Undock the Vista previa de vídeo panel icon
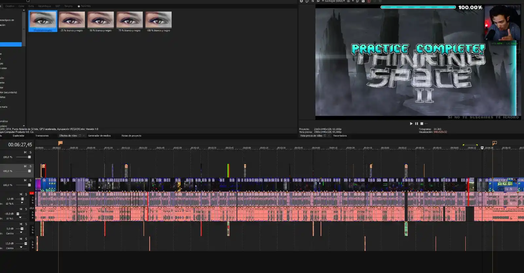 coord(325,136)
